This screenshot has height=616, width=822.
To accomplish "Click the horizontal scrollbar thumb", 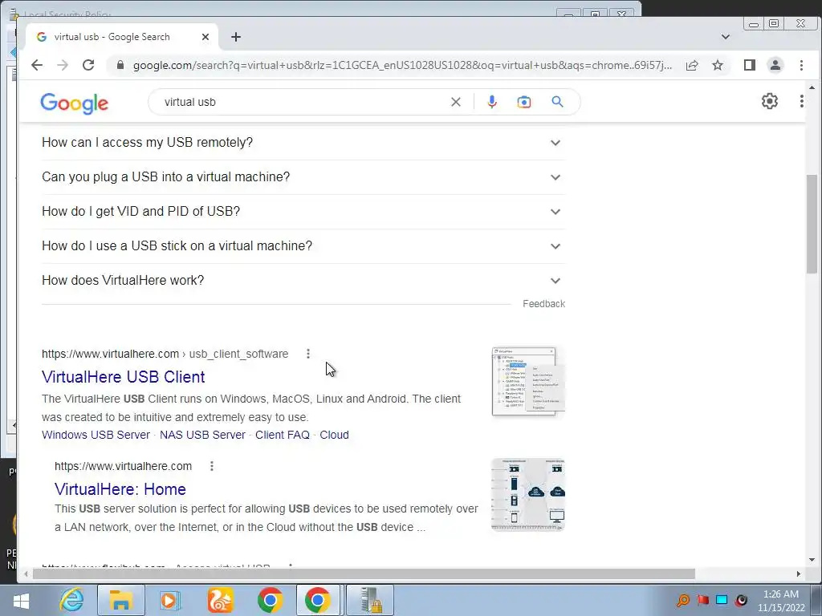I will 364,574.
